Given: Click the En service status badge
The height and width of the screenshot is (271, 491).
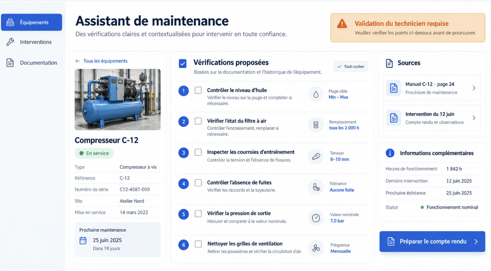Looking at the screenshot, I should click(x=94, y=153).
